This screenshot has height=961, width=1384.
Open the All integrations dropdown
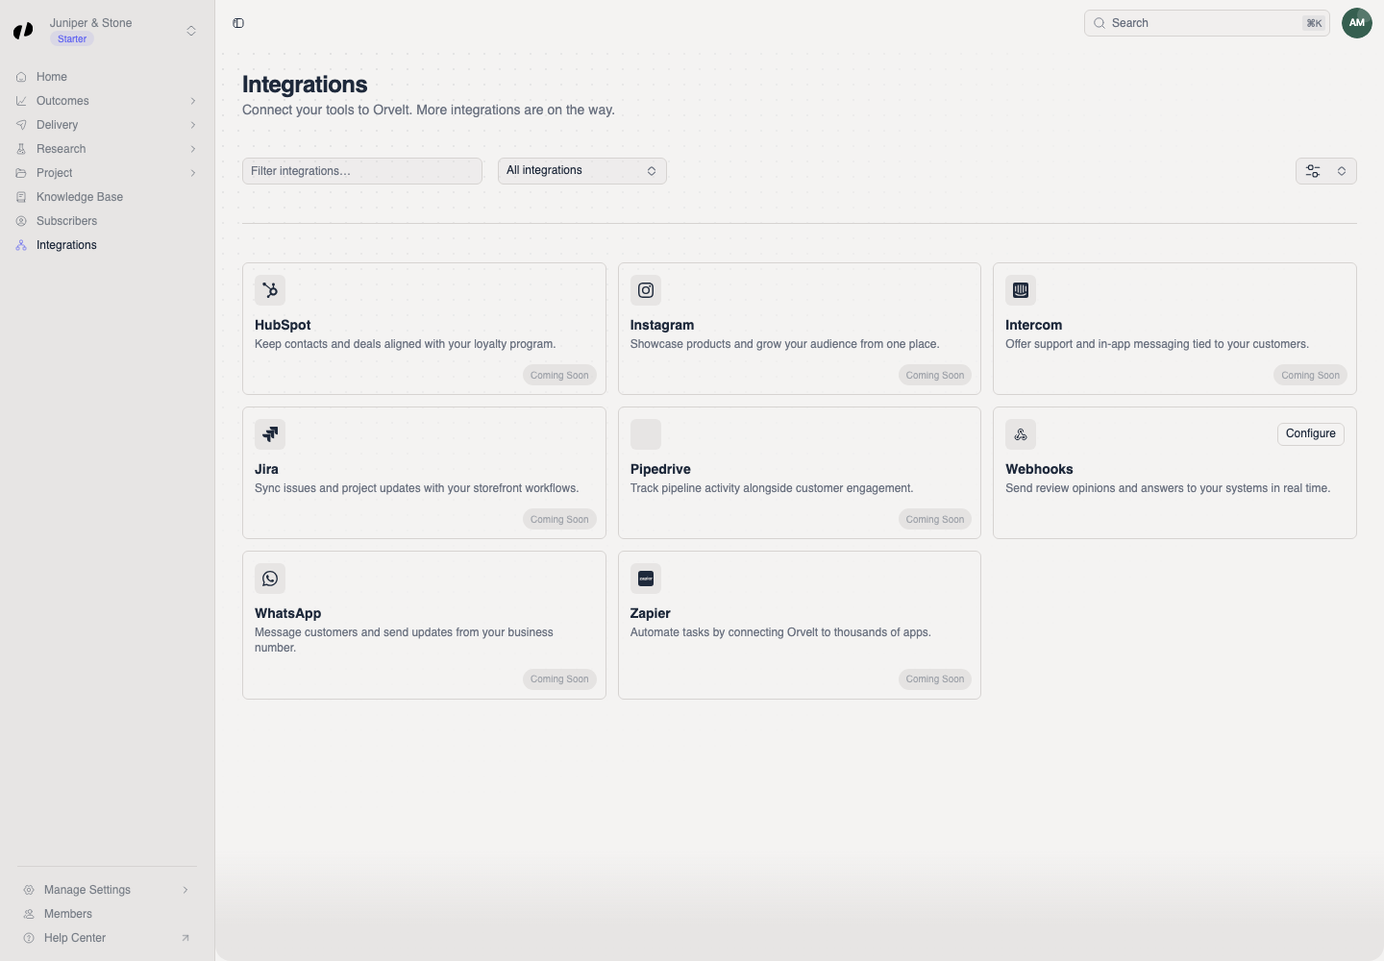point(582,171)
